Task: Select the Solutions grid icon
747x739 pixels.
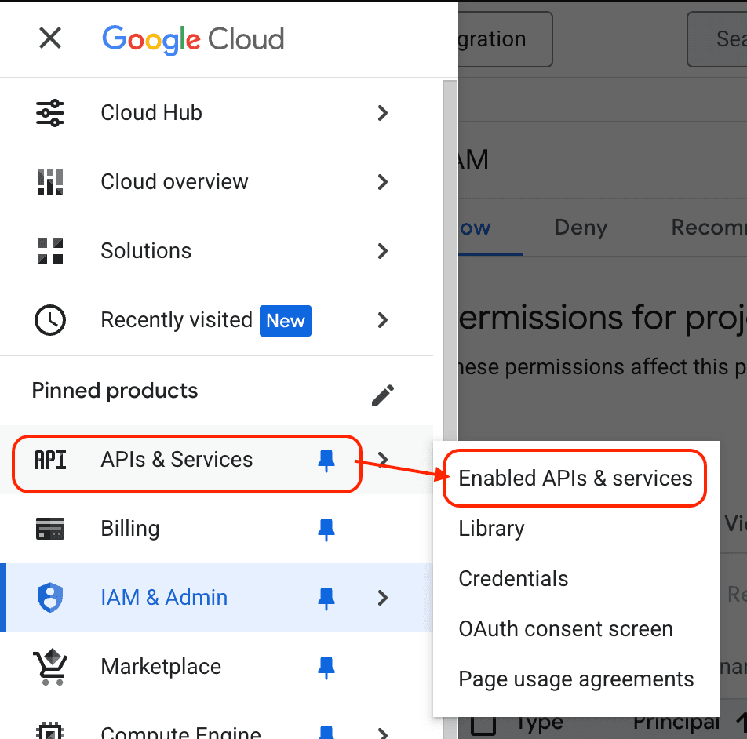Action: coord(49,250)
